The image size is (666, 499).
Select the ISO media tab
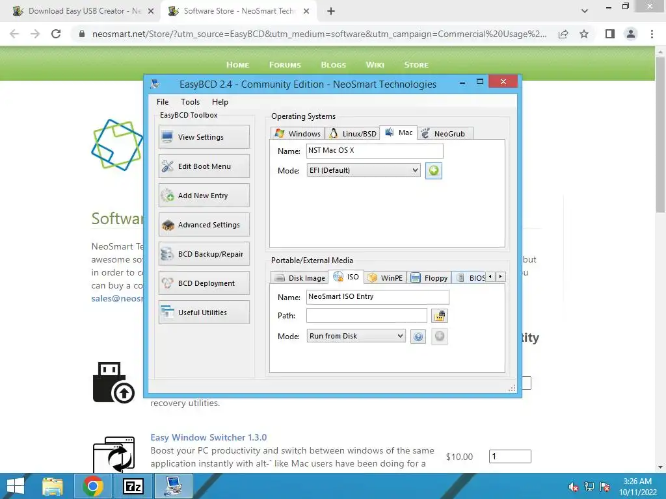(346, 277)
